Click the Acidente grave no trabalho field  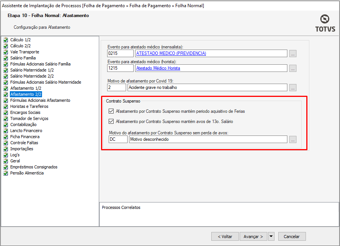coord(207,87)
